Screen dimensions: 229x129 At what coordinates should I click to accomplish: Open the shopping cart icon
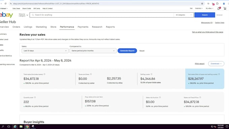[x=225, y=8]
